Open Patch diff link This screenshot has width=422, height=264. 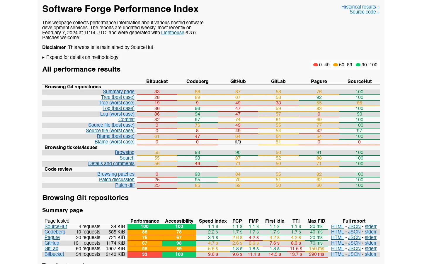coord(125,185)
